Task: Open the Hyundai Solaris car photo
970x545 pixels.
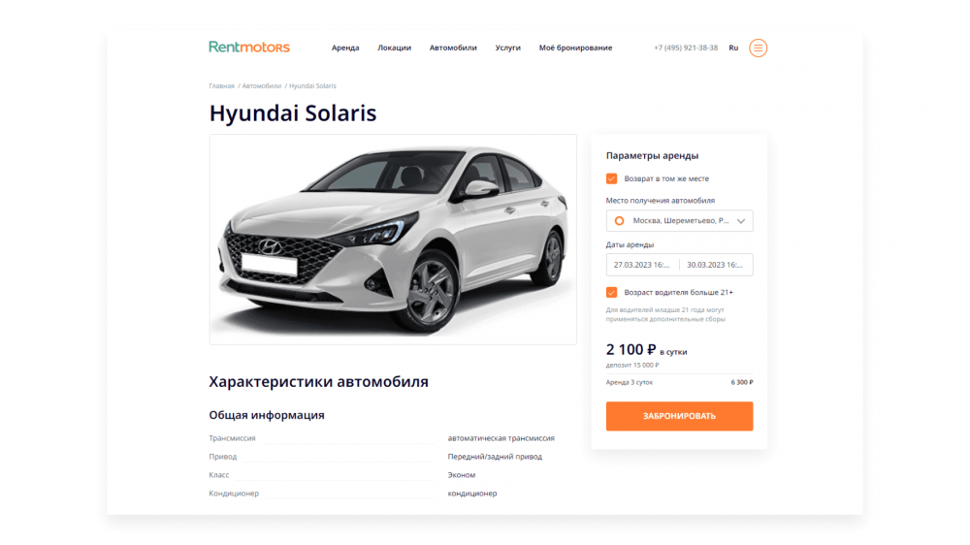Action: coord(393,240)
